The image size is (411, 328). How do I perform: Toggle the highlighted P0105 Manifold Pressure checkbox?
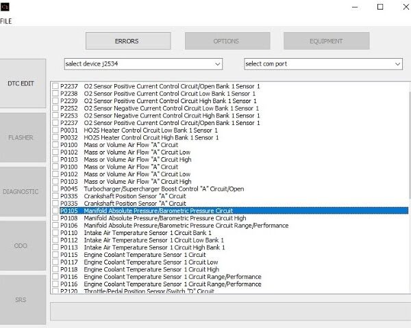[55, 210]
